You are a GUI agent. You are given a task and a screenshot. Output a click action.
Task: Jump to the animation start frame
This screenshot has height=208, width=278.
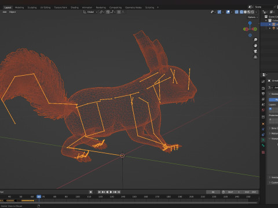[x=99, y=192]
